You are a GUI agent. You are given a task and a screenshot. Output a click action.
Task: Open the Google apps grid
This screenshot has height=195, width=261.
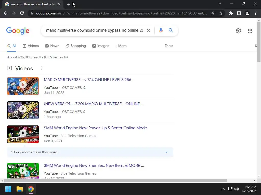point(250,31)
